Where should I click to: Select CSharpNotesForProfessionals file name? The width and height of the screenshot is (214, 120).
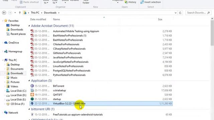click(69, 49)
